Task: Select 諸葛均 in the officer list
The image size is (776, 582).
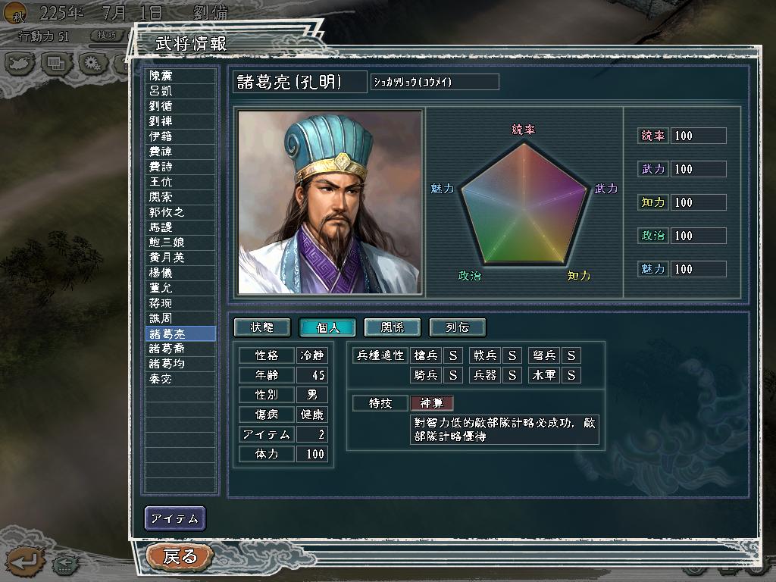Action: tap(180, 364)
